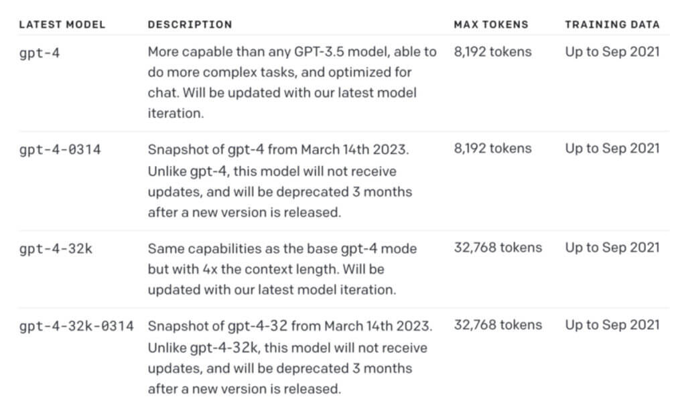Click the gpt-4-32k model name
The height and width of the screenshot is (409, 686).
click(x=56, y=249)
